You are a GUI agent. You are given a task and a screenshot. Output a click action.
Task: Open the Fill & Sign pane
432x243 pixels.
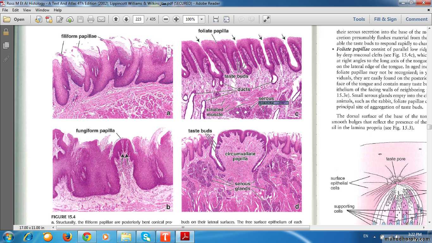[x=385, y=19]
